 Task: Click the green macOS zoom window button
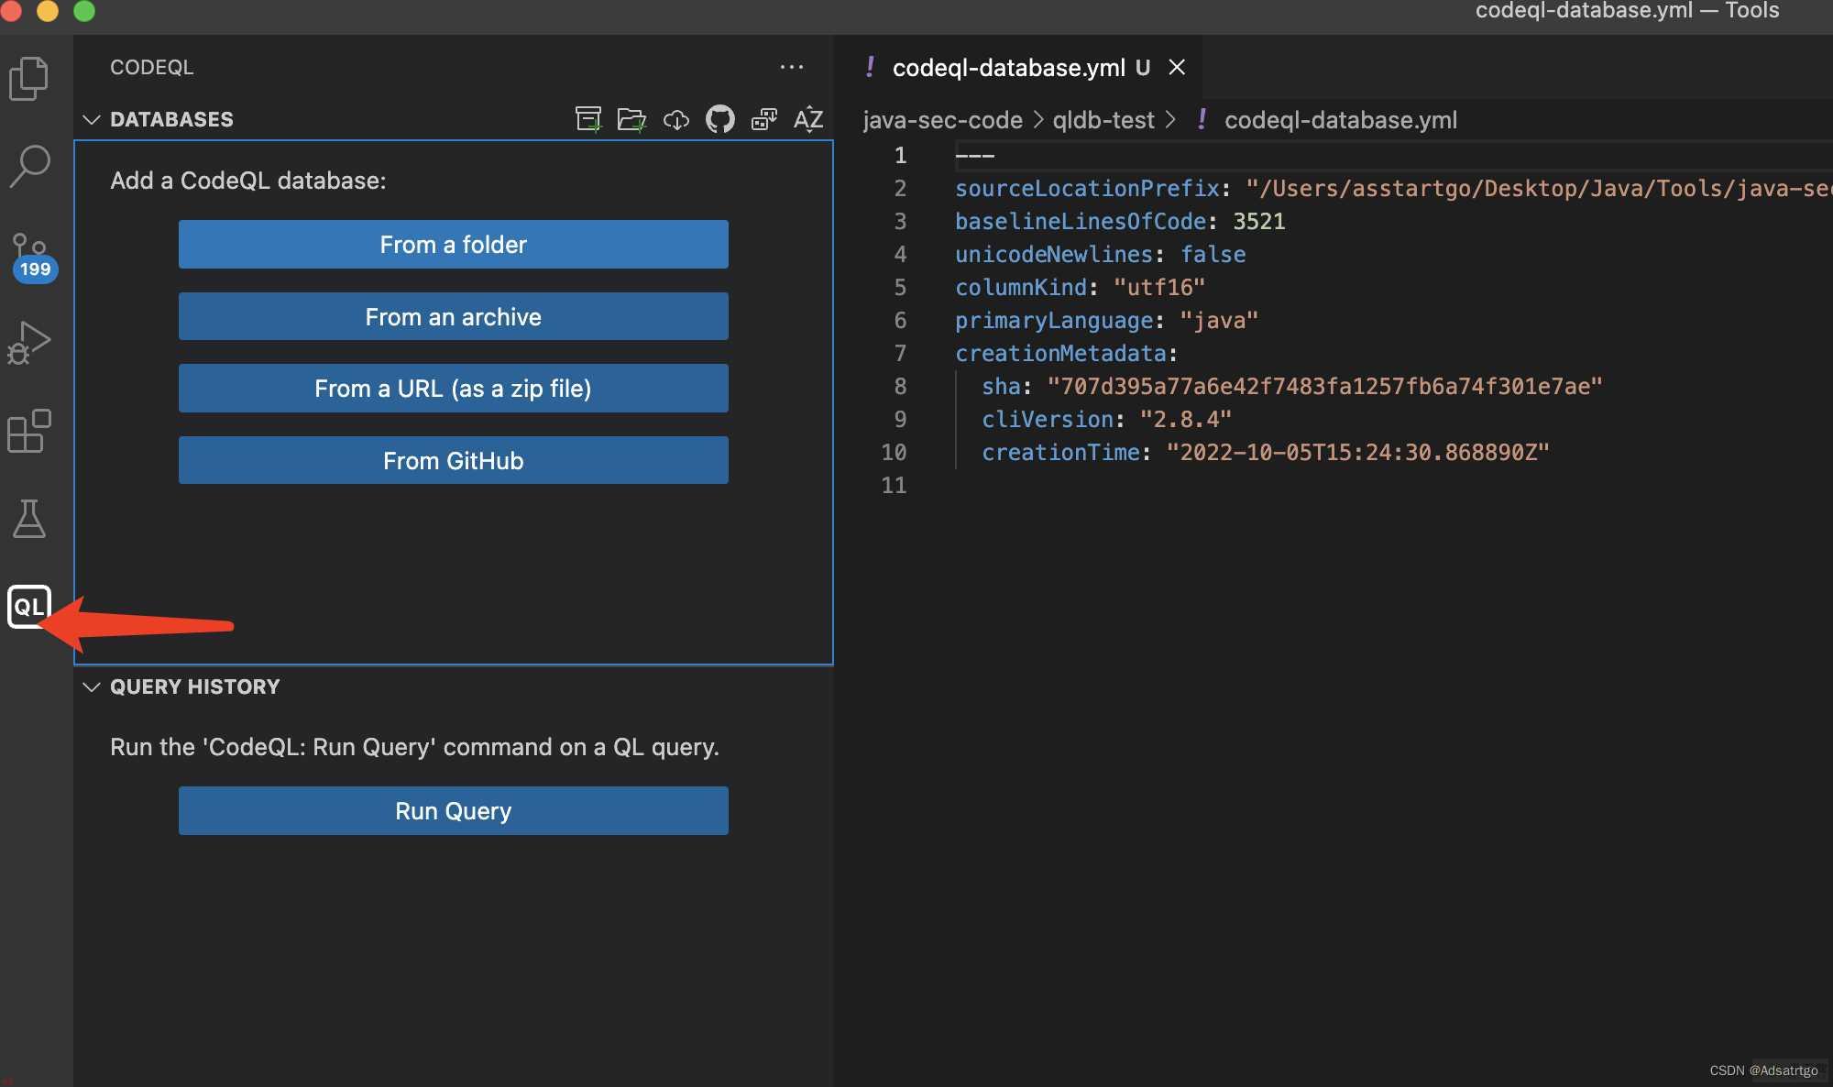83,10
